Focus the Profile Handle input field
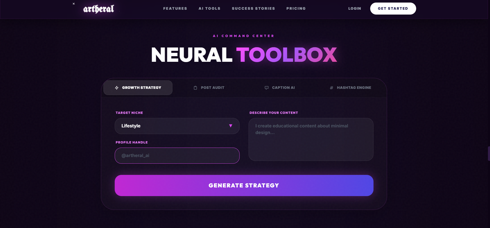490x228 pixels. [x=177, y=155]
